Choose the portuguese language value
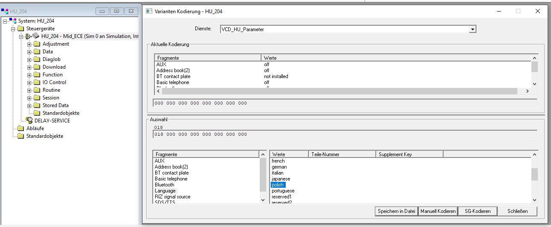 (283, 191)
